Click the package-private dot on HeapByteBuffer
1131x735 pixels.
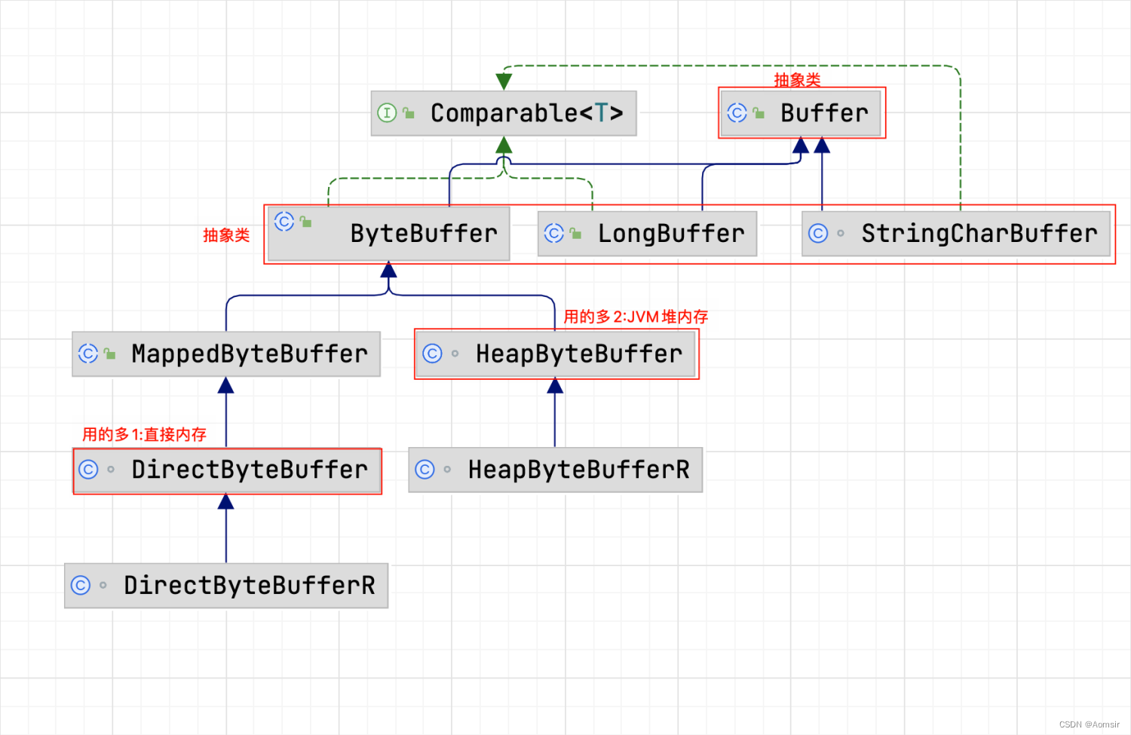pyautogui.click(x=455, y=354)
